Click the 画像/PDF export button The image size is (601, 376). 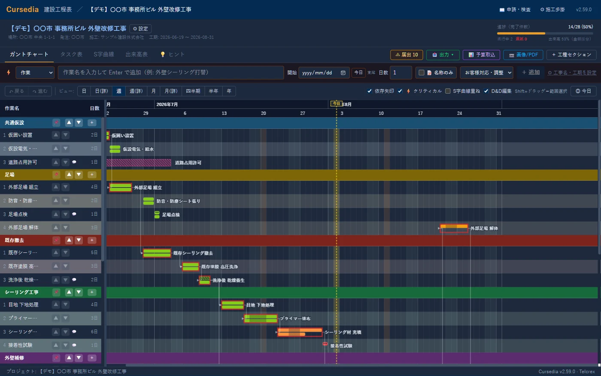tap(523, 55)
